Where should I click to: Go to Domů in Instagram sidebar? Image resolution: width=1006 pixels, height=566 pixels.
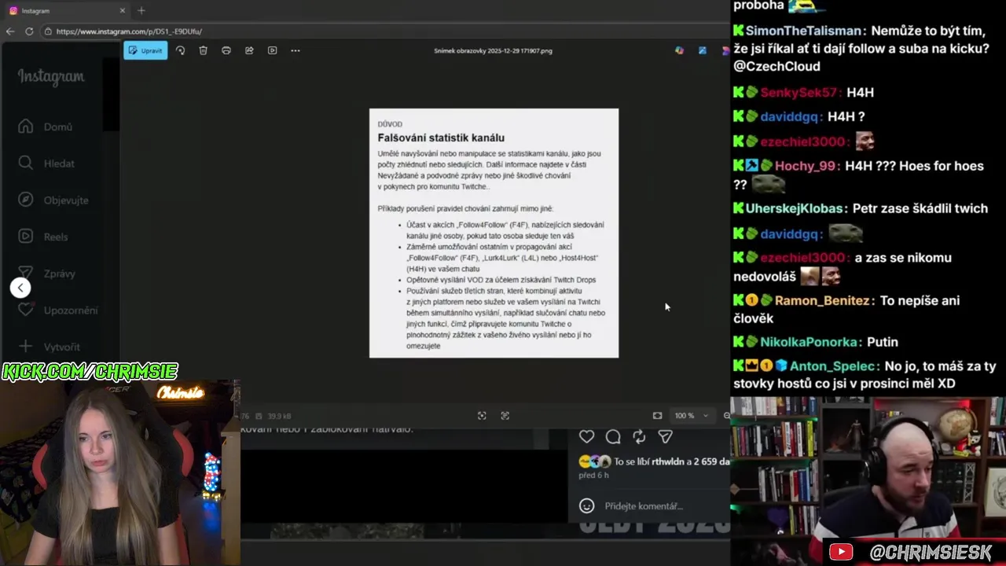[47, 127]
